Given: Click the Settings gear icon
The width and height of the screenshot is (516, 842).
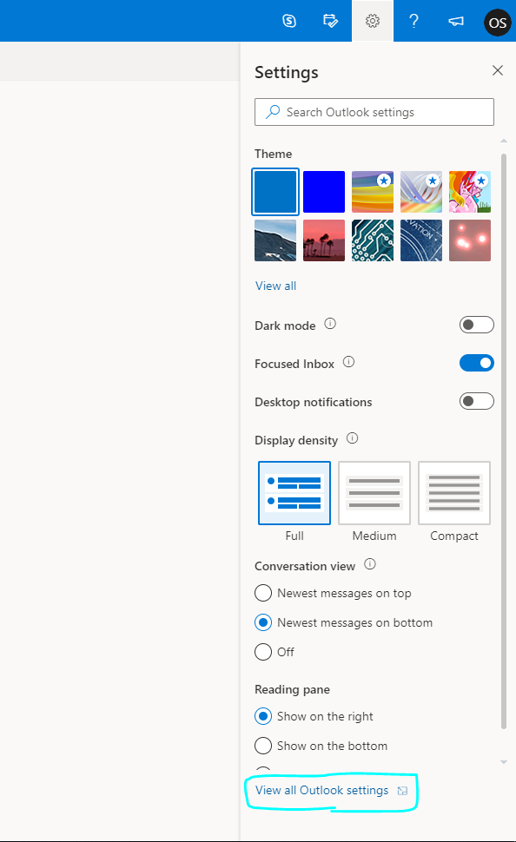Looking at the screenshot, I should [x=373, y=21].
